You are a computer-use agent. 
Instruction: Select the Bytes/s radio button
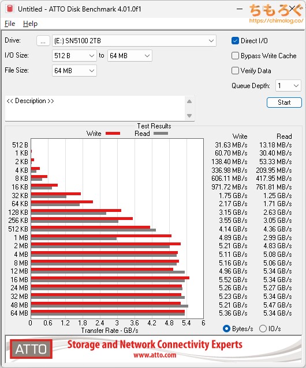click(x=226, y=329)
